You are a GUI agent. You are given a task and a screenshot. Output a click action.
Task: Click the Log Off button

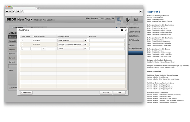pos(108,18)
